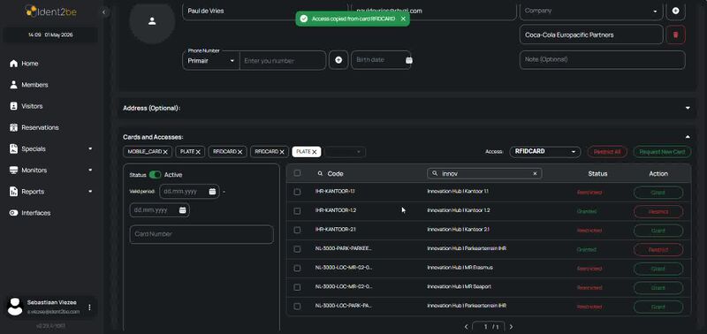Open the Birth date calendar picker
Image resolution: width=707 pixels, height=334 pixels.
click(408, 60)
